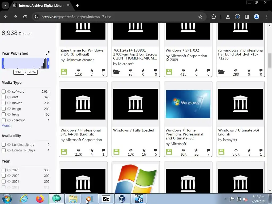Open Zune theme for Windows 7 ISO result

click(x=82, y=52)
